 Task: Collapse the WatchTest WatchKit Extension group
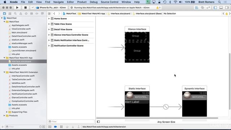pos(4,72)
